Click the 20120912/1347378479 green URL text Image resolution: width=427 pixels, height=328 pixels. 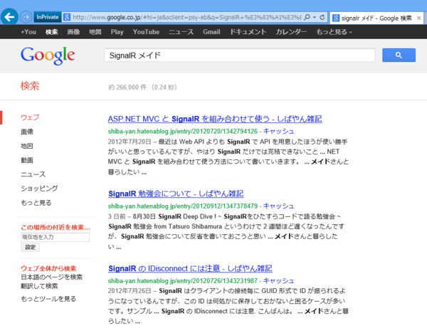183,206
